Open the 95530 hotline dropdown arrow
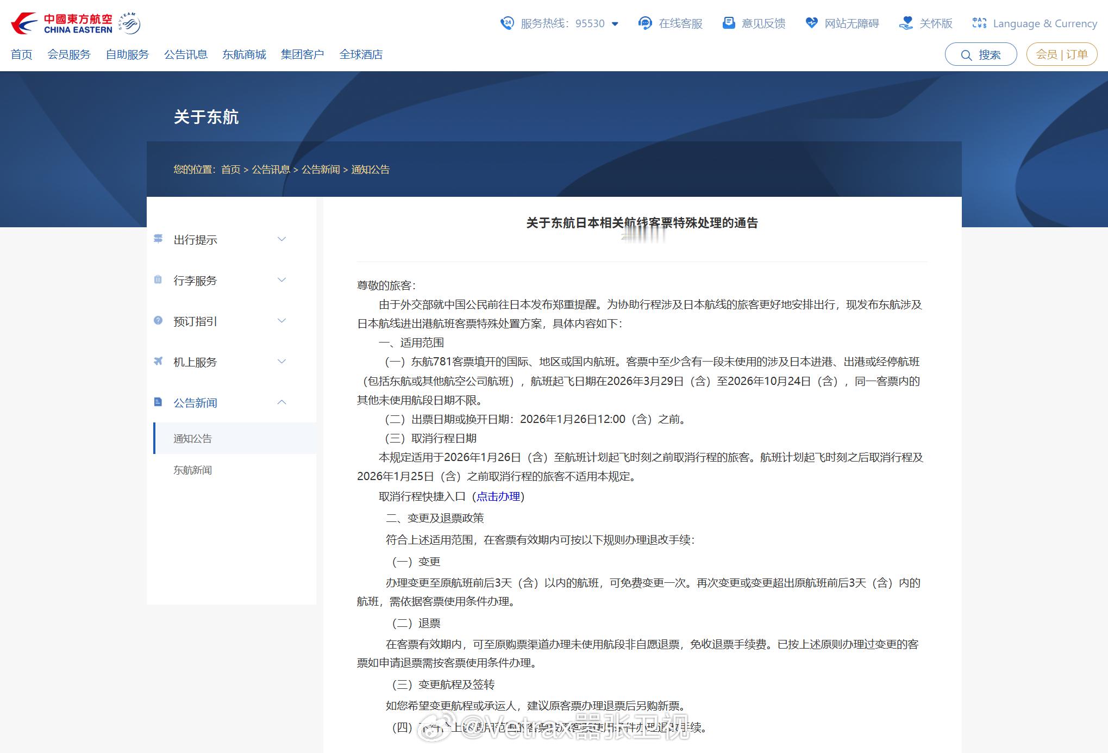The width and height of the screenshot is (1108, 753). (615, 24)
